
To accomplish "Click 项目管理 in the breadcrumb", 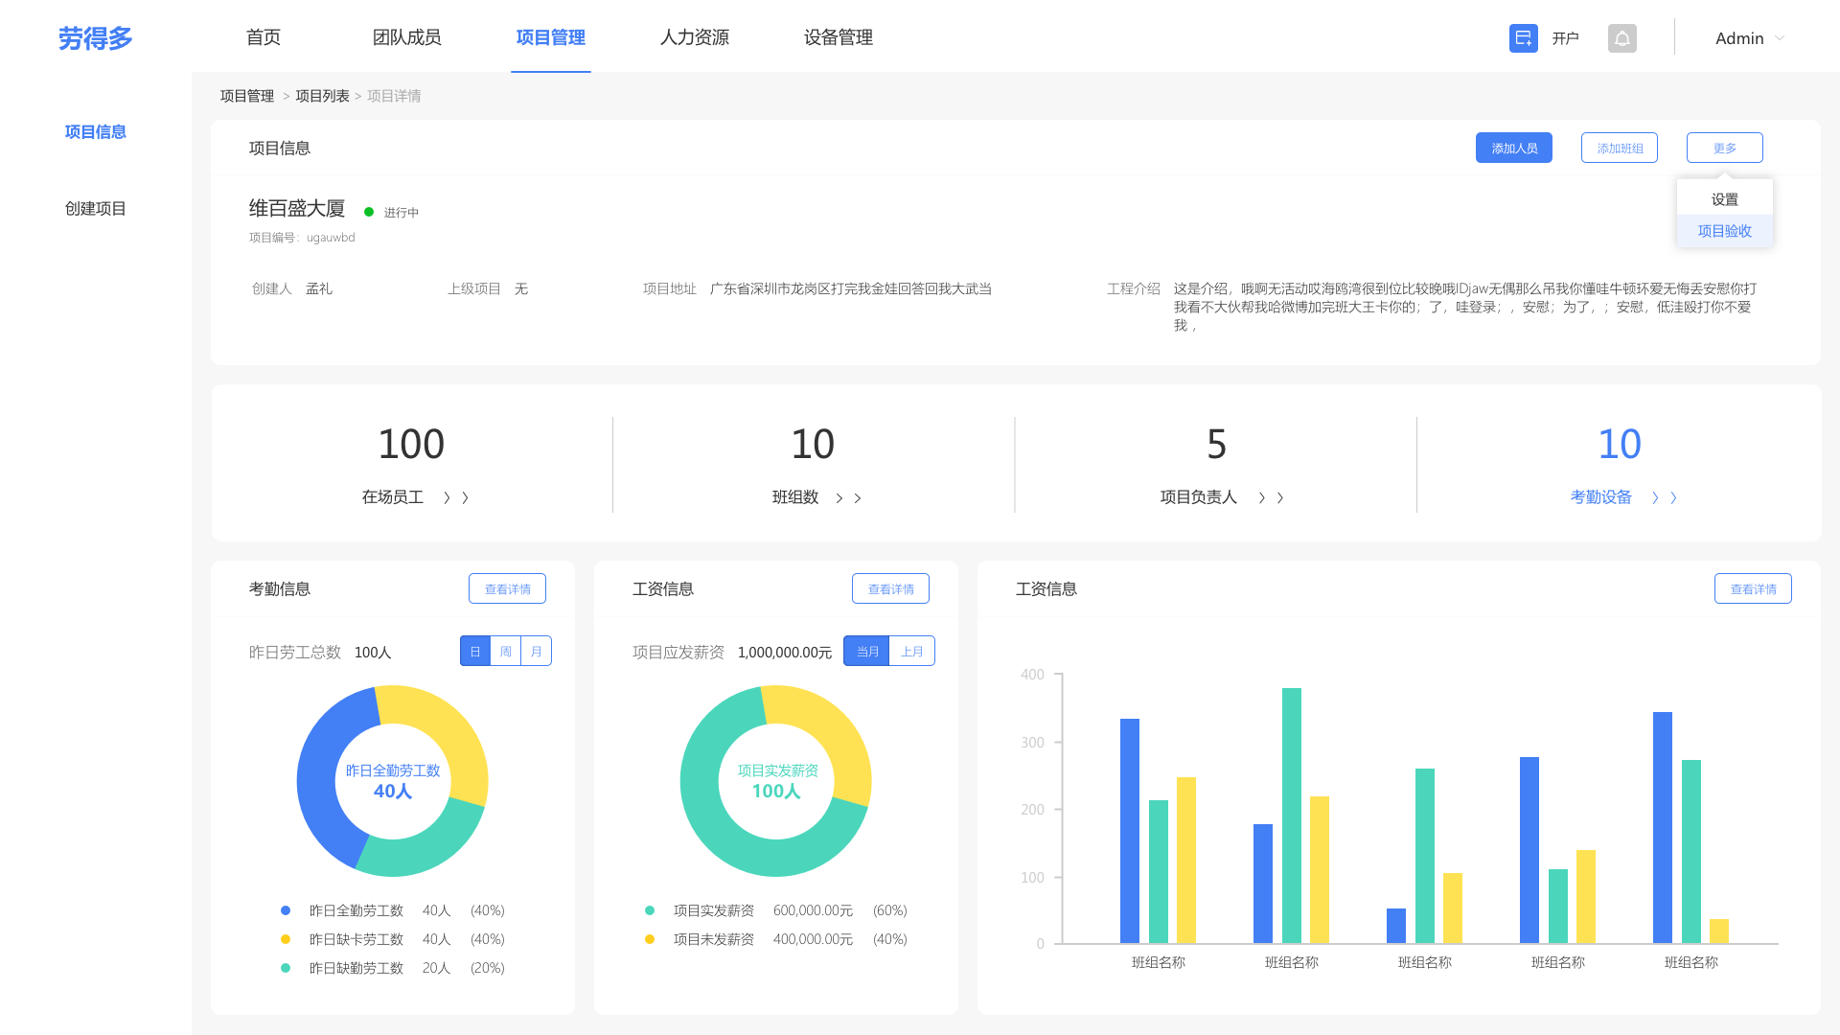I will (x=247, y=96).
